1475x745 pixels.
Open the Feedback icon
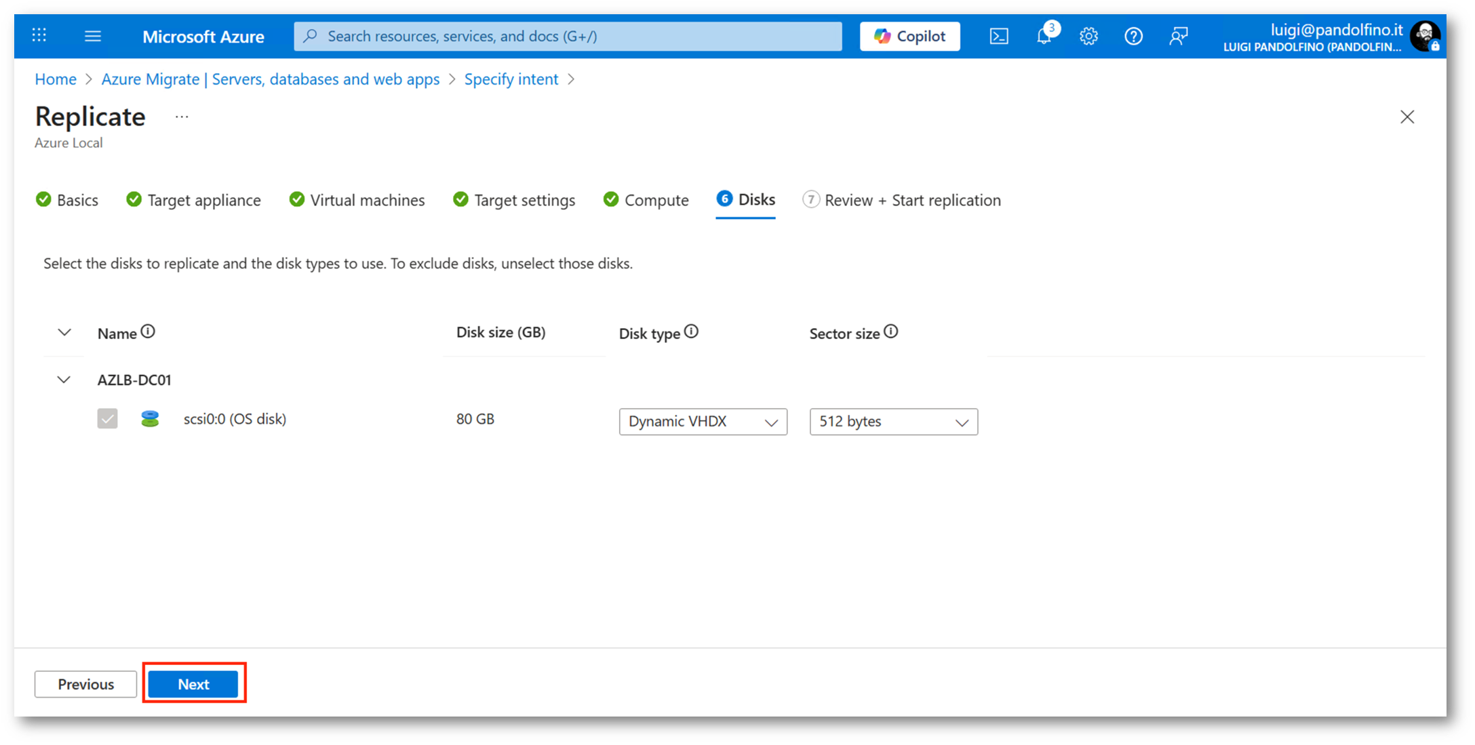[1178, 37]
